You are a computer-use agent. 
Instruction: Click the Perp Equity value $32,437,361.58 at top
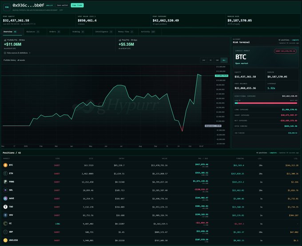16,20
